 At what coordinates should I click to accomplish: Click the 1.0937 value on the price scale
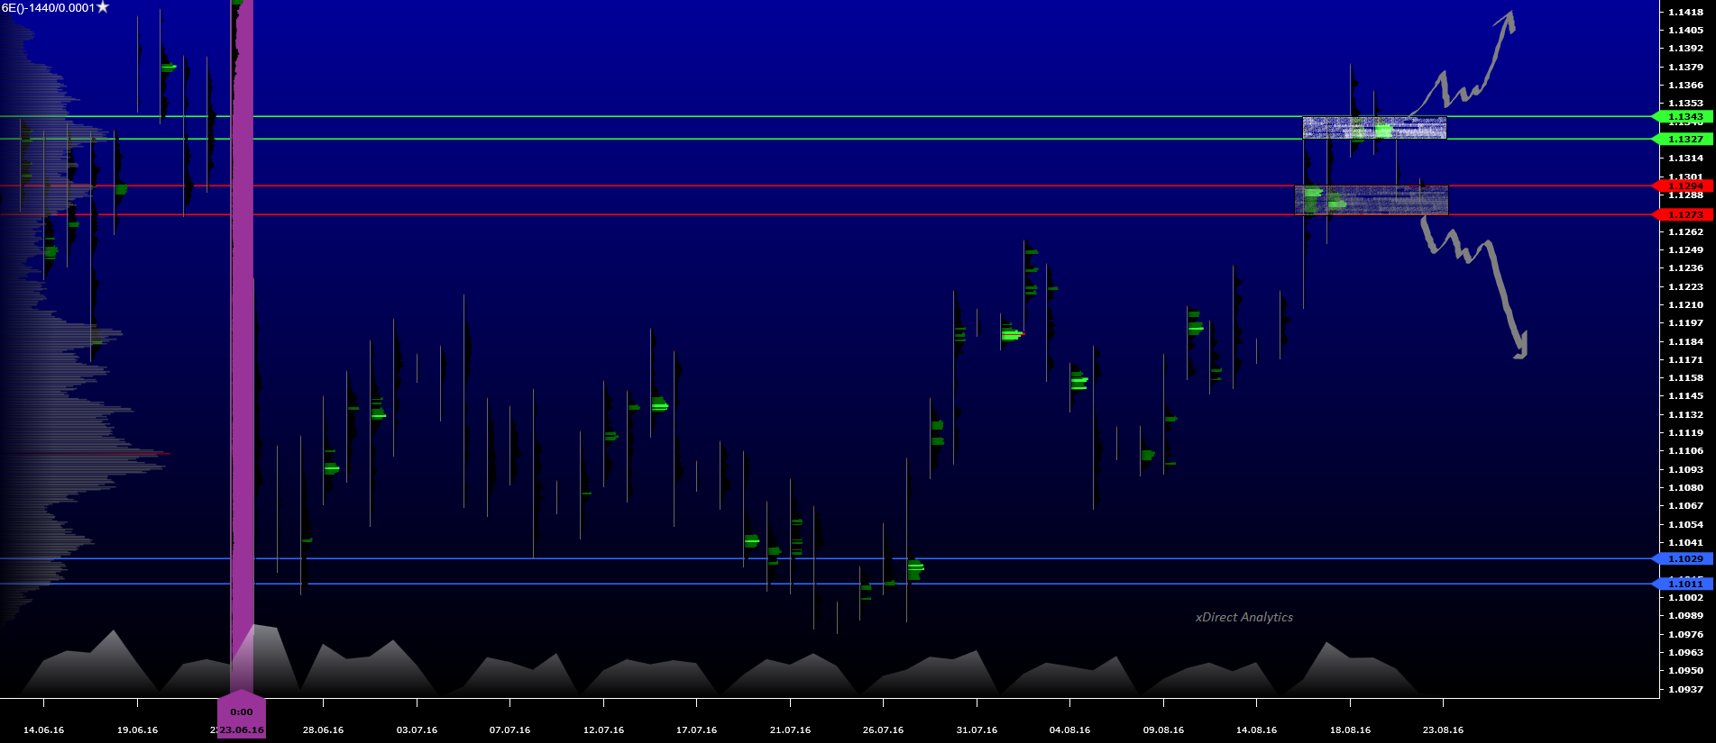point(1685,689)
